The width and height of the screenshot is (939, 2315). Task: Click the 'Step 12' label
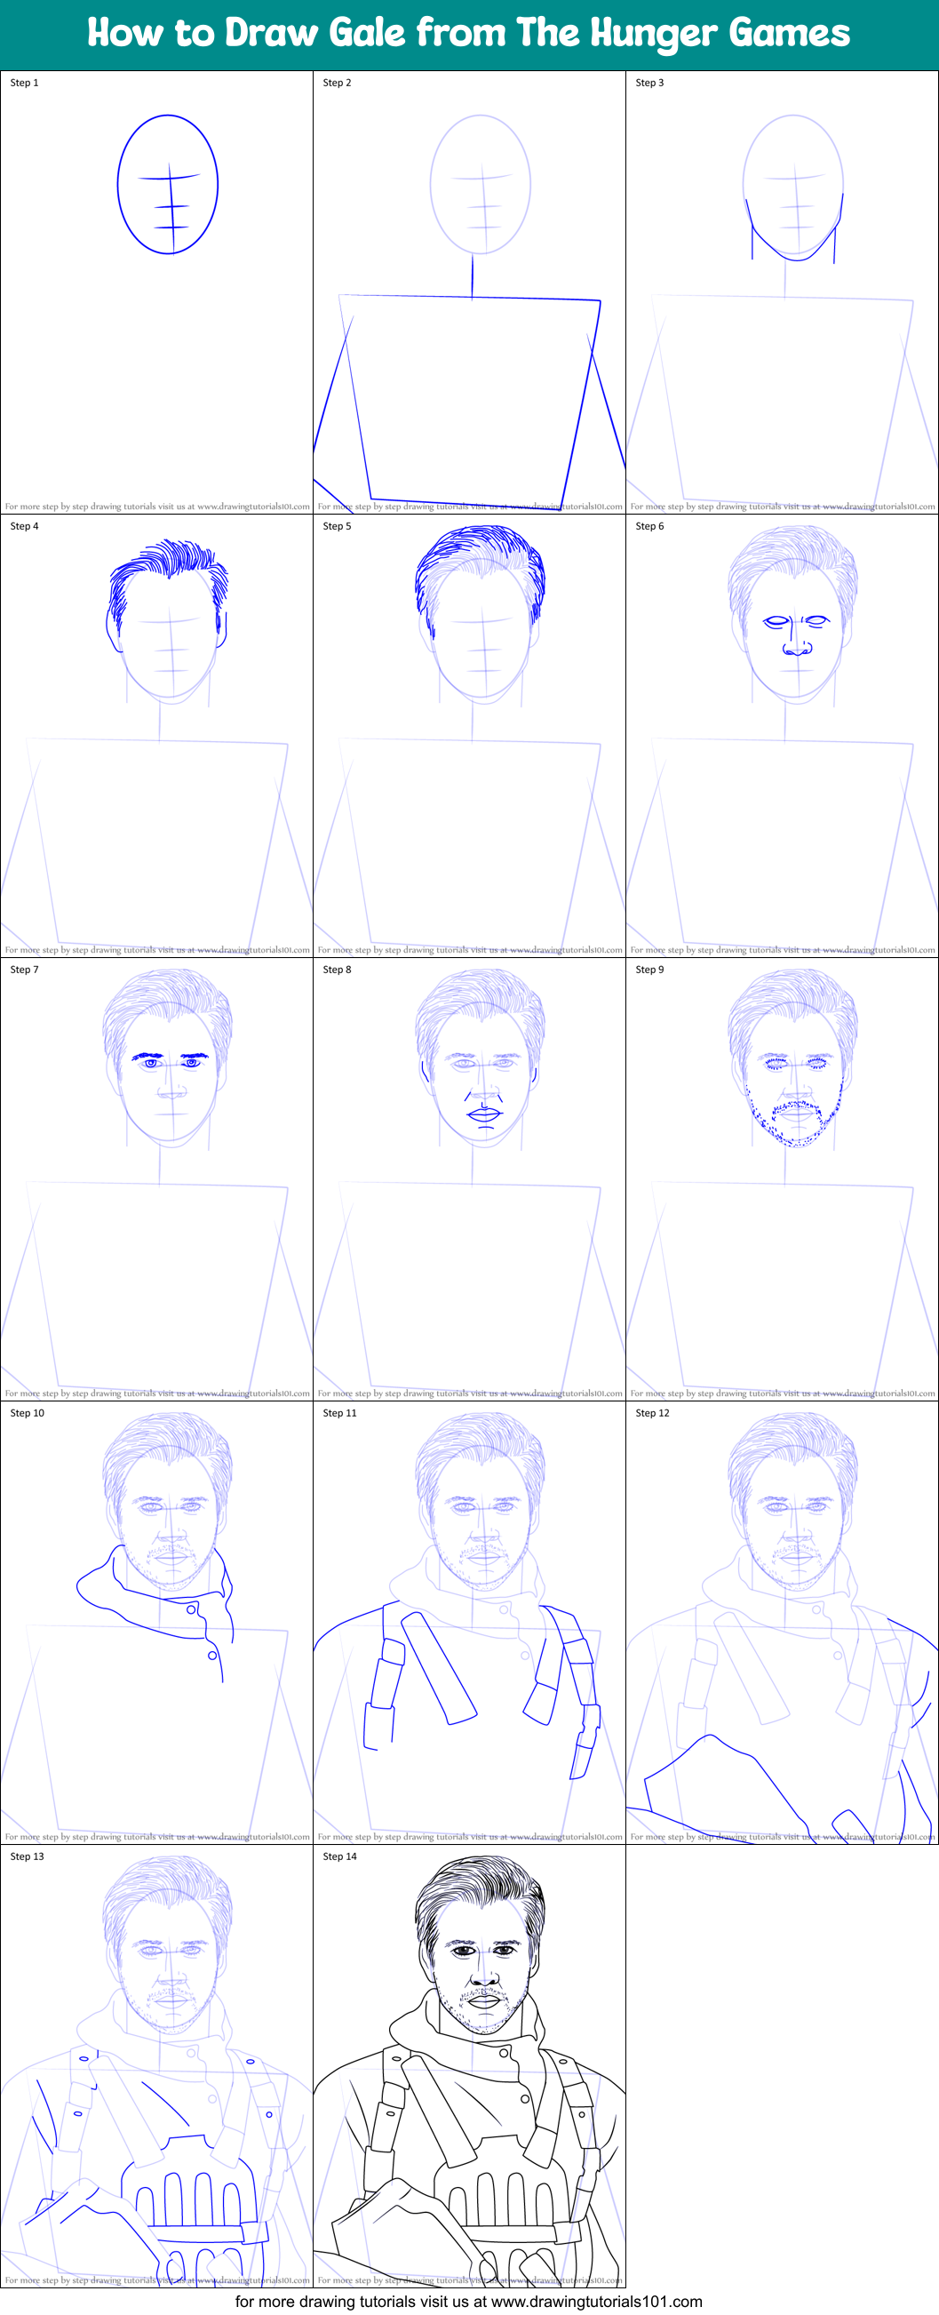pos(652,1414)
